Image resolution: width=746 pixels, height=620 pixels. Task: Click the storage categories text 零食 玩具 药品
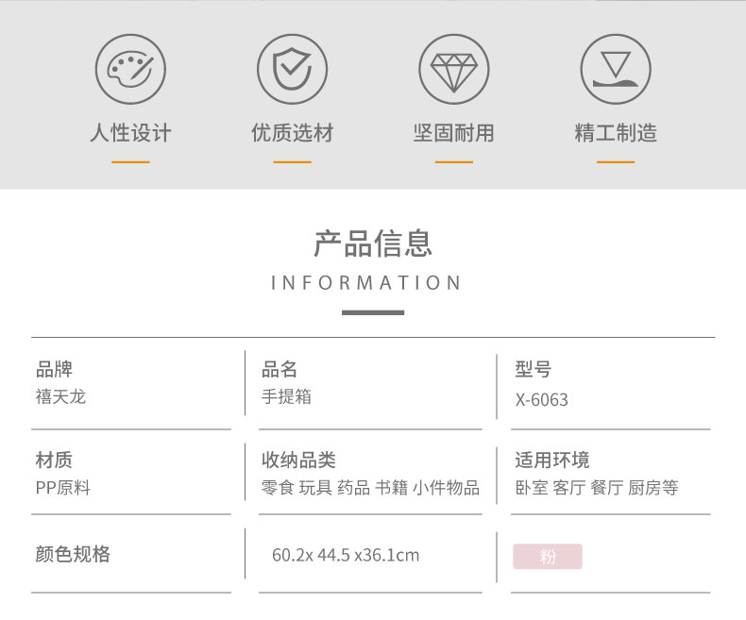tap(315, 488)
